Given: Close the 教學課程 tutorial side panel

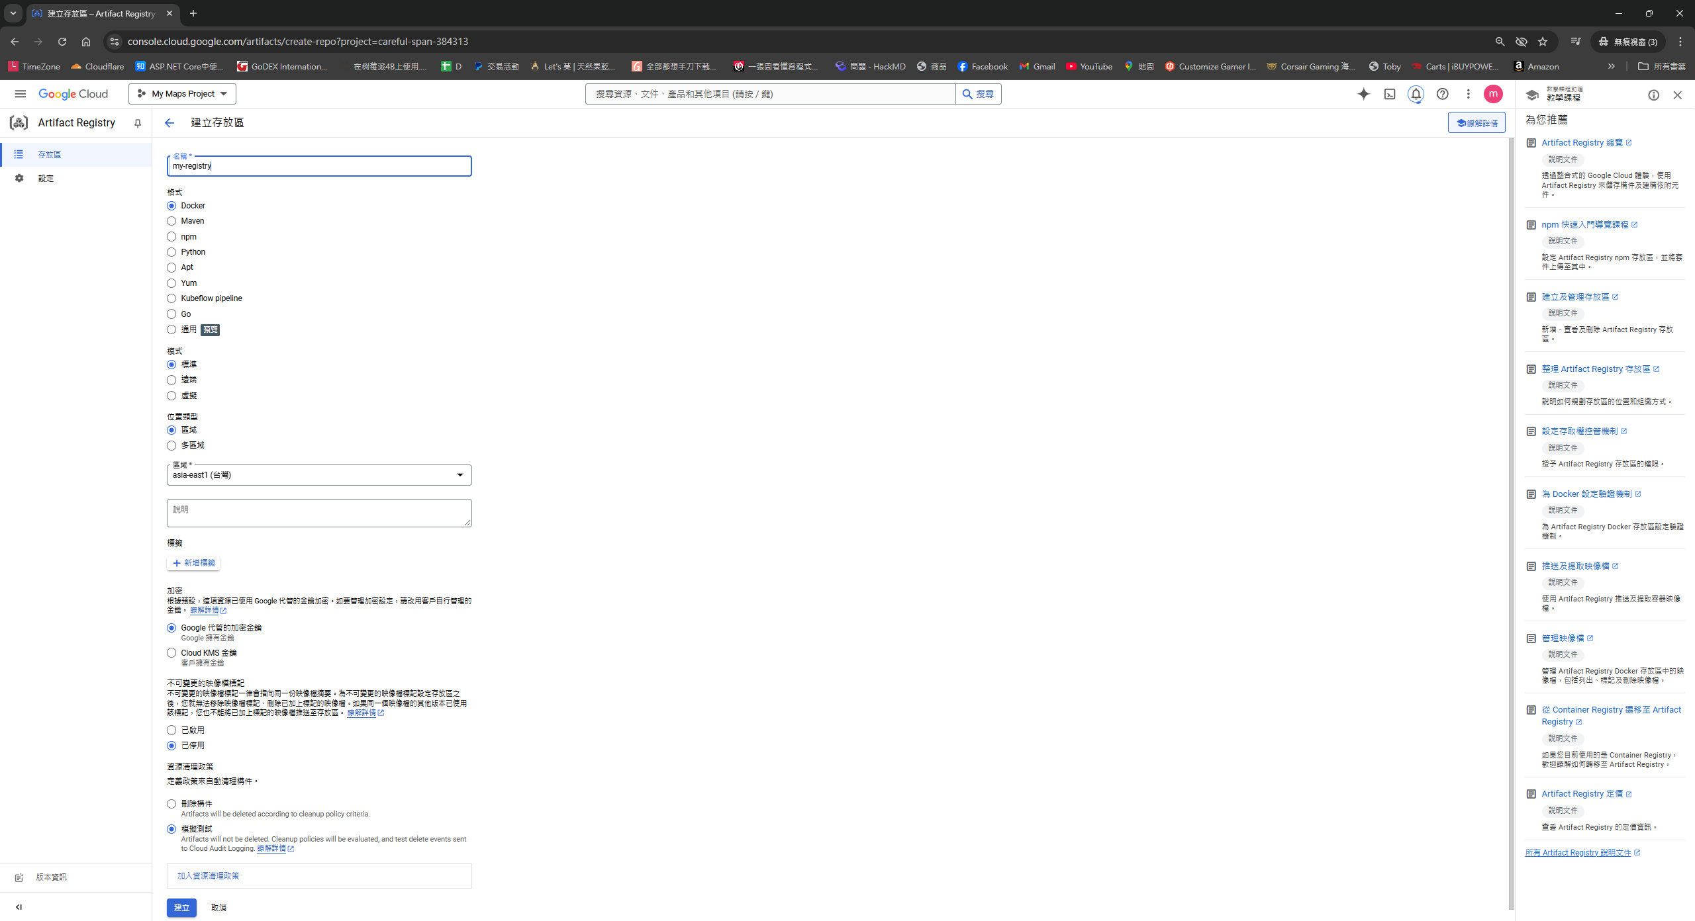Looking at the screenshot, I should pyautogui.click(x=1677, y=95).
